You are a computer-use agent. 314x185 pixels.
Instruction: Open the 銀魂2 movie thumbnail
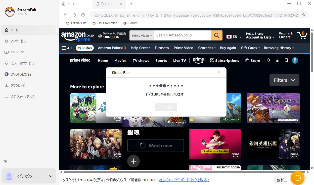tap(96, 144)
